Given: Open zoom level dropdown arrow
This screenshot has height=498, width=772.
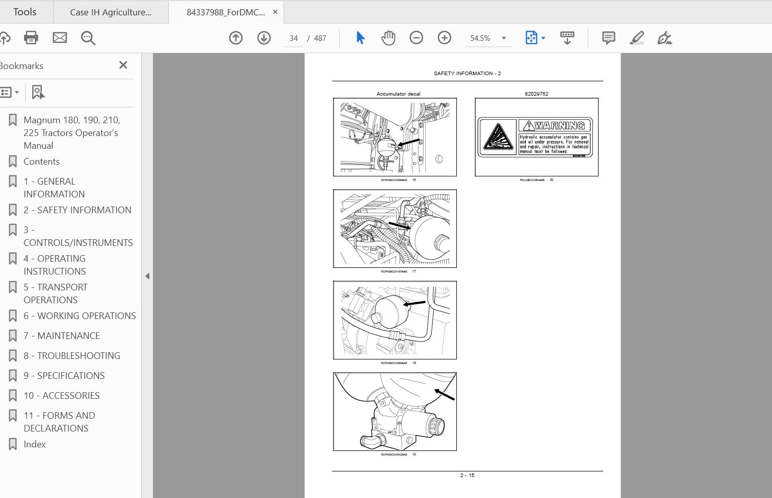Looking at the screenshot, I should click(x=504, y=38).
